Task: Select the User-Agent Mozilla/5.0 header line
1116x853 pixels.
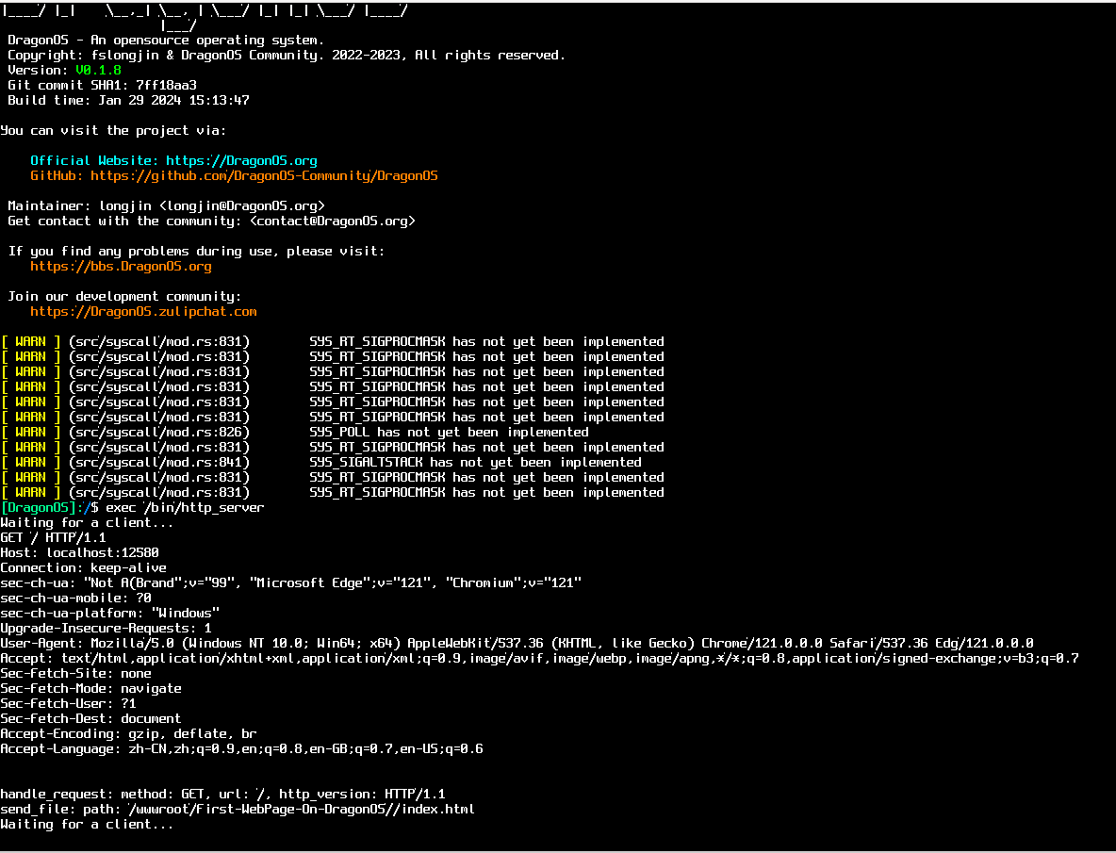Action: pyautogui.click(x=517, y=644)
